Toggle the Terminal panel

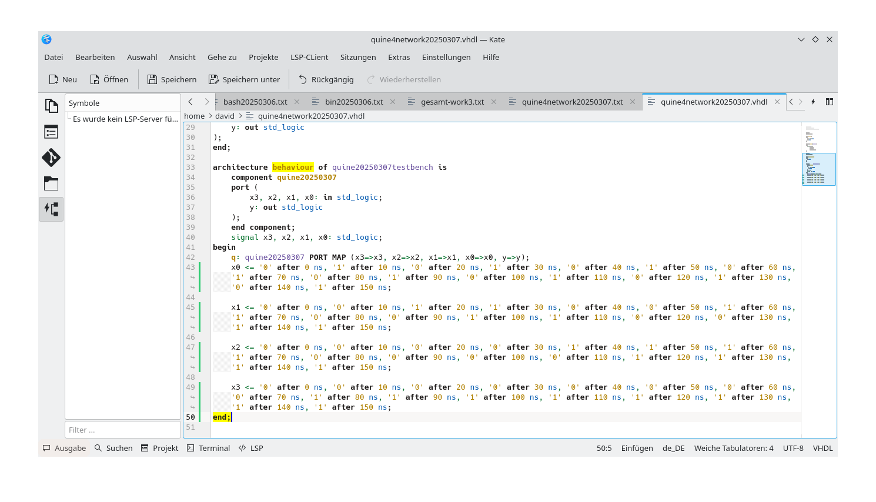pyautogui.click(x=208, y=447)
